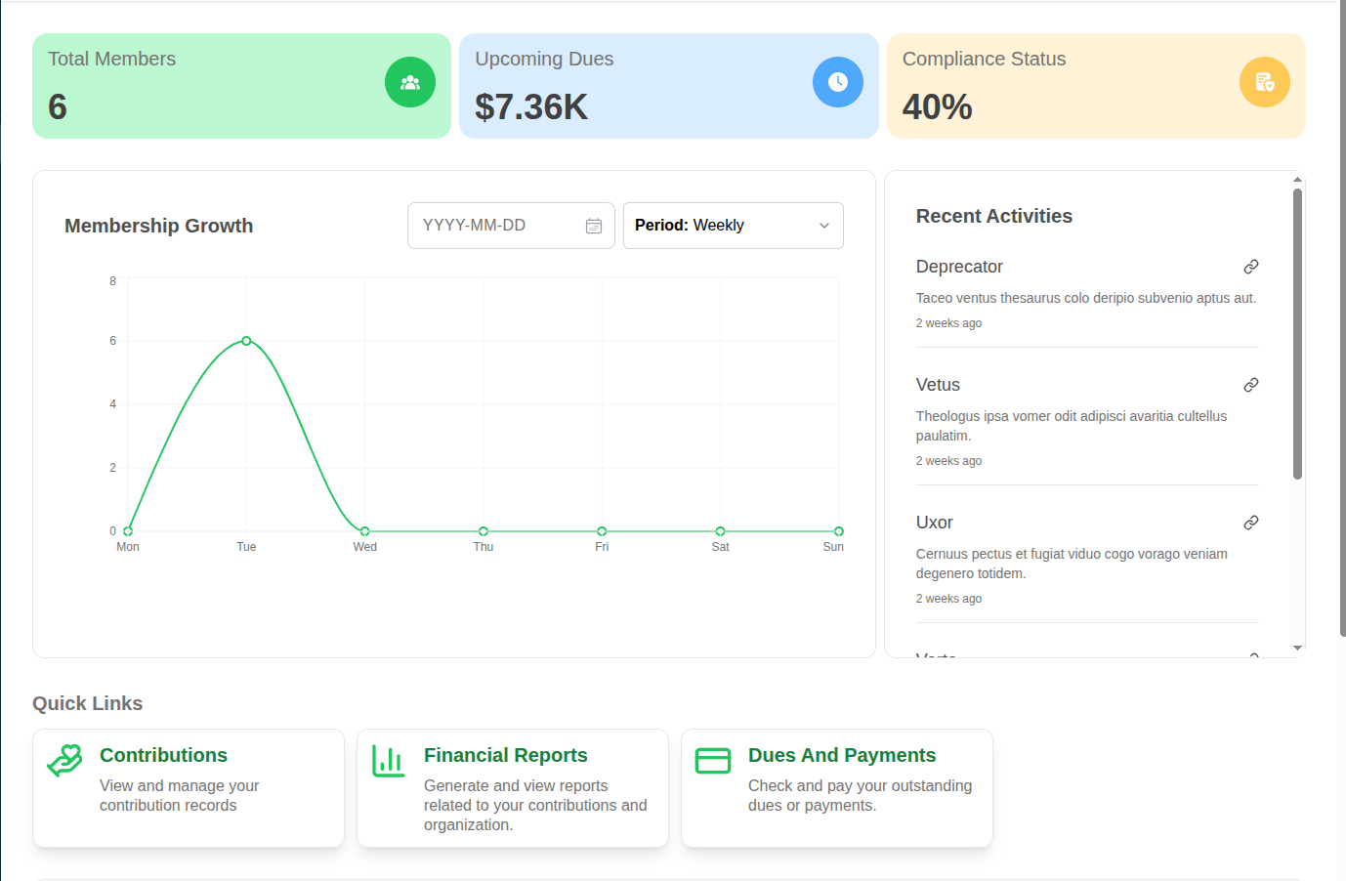Click the Upcoming Dues clock icon

[x=838, y=82]
